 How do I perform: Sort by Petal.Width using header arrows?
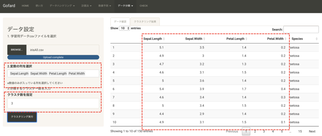pyautogui.click(x=286, y=39)
